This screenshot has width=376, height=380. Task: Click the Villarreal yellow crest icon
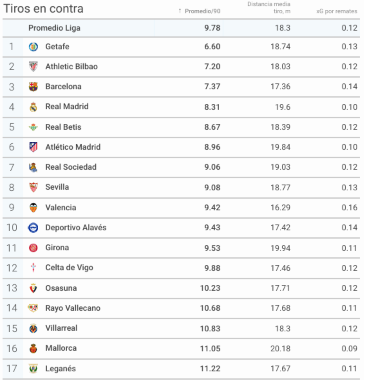[33, 328]
